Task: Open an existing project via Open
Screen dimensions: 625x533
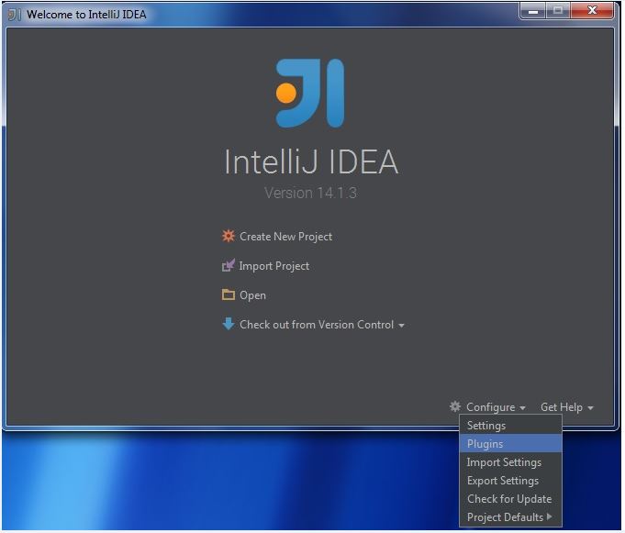Action: pos(252,295)
